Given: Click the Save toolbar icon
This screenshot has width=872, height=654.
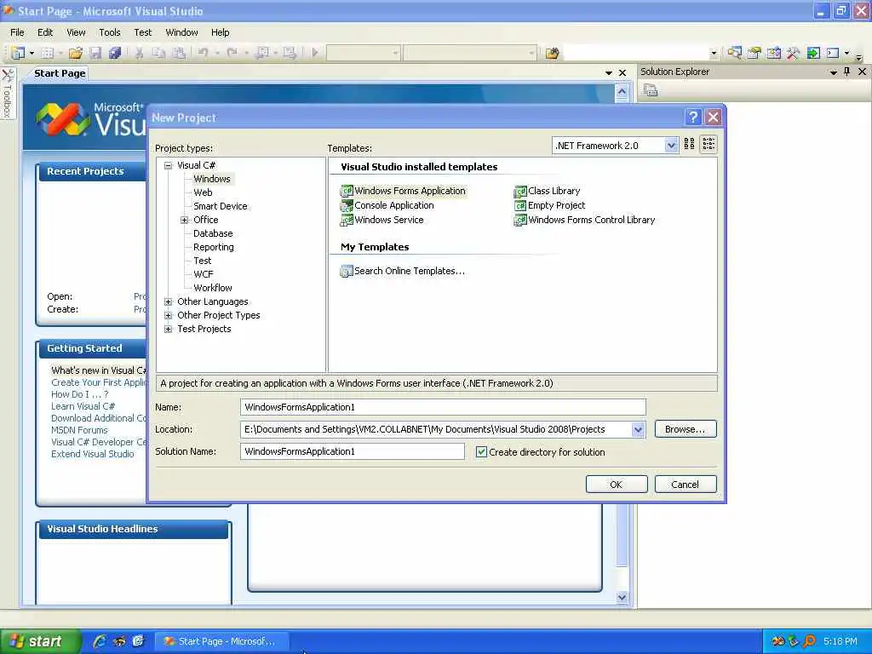Looking at the screenshot, I should [x=95, y=53].
